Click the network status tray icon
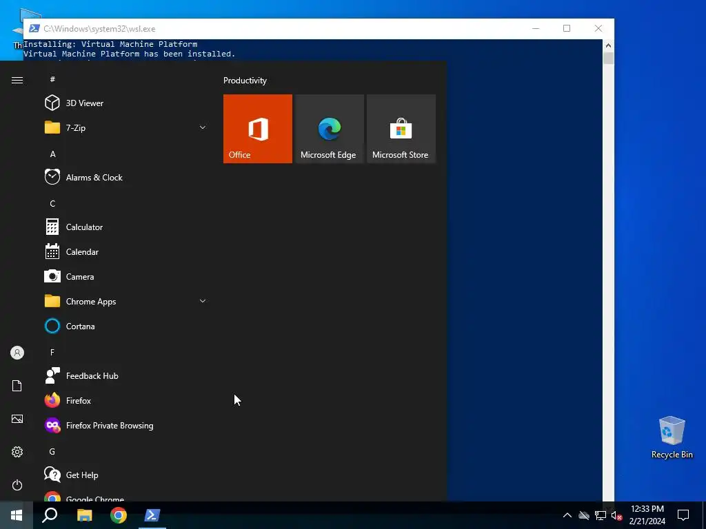The width and height of the screenshot is (706, 529). click(601, 515)
